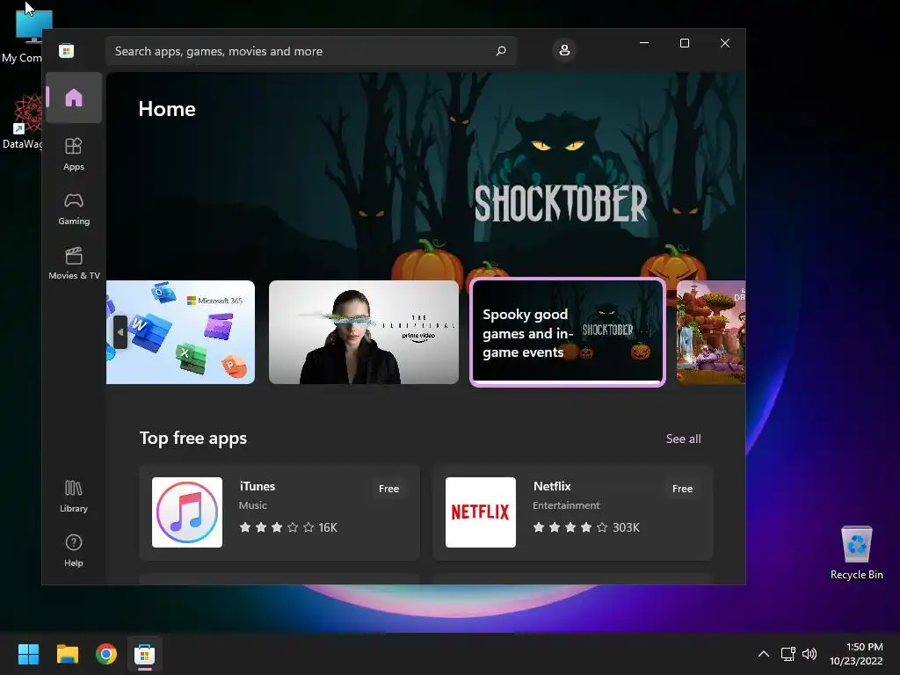Click the Netflix app title

click(x=552, y=486)
